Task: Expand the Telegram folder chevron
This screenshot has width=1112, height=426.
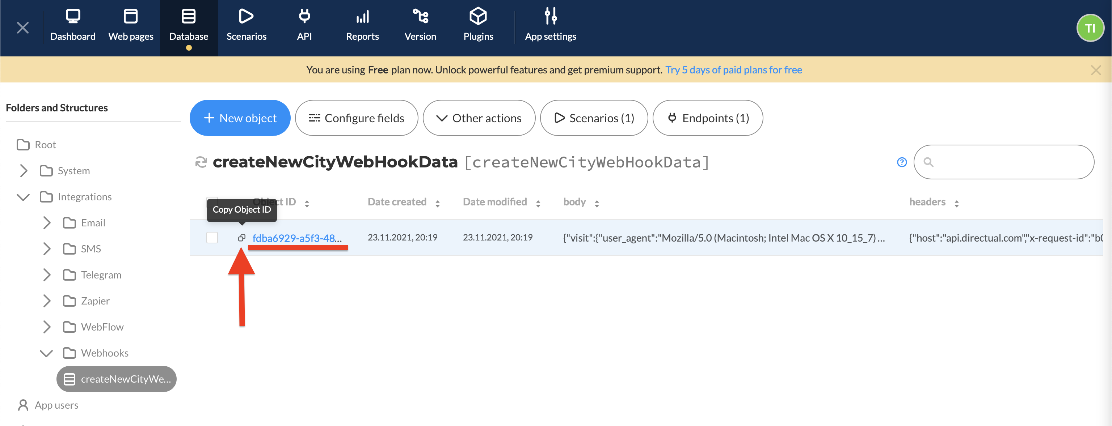Action: click(x=47, y=275)
